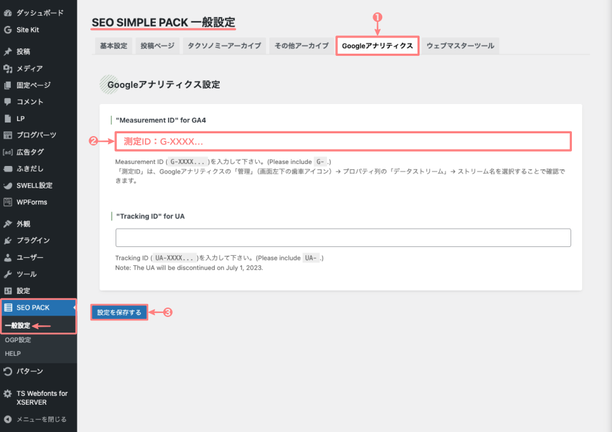Click the Googleアナリティクス設定 section heading
The height and width of the screenshot is (432, 612).
[163, 85]
